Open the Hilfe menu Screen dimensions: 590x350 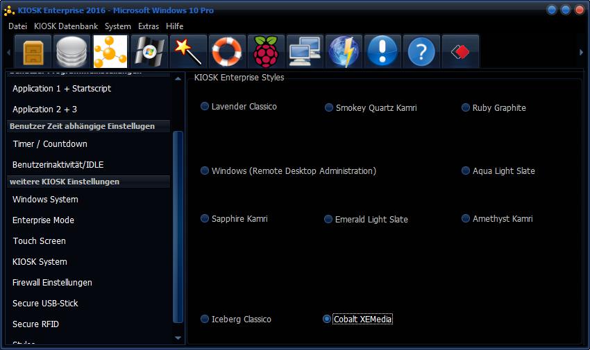pos(175,26)
